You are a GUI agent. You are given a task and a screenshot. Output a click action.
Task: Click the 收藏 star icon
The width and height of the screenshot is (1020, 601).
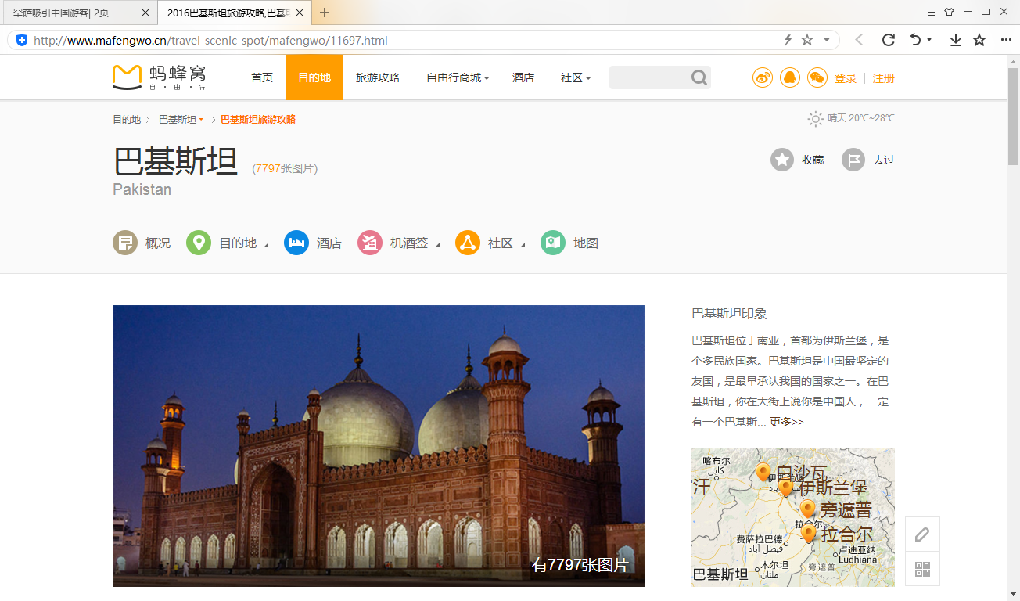click(782, 160)
